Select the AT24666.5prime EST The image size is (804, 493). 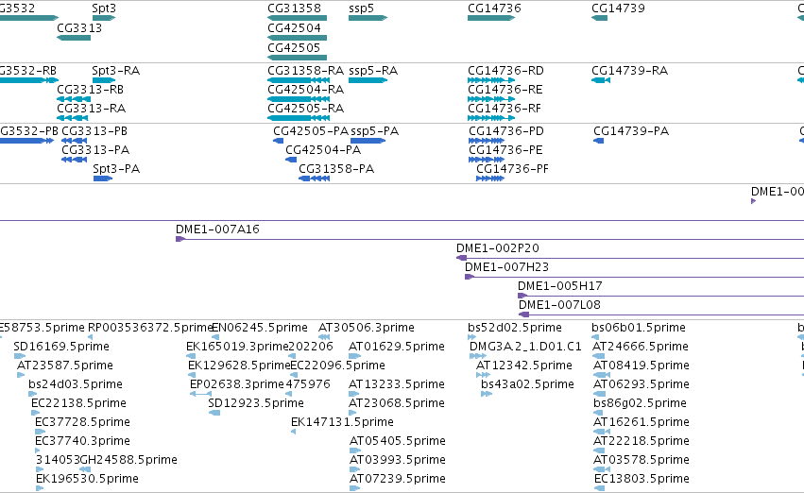598,356
